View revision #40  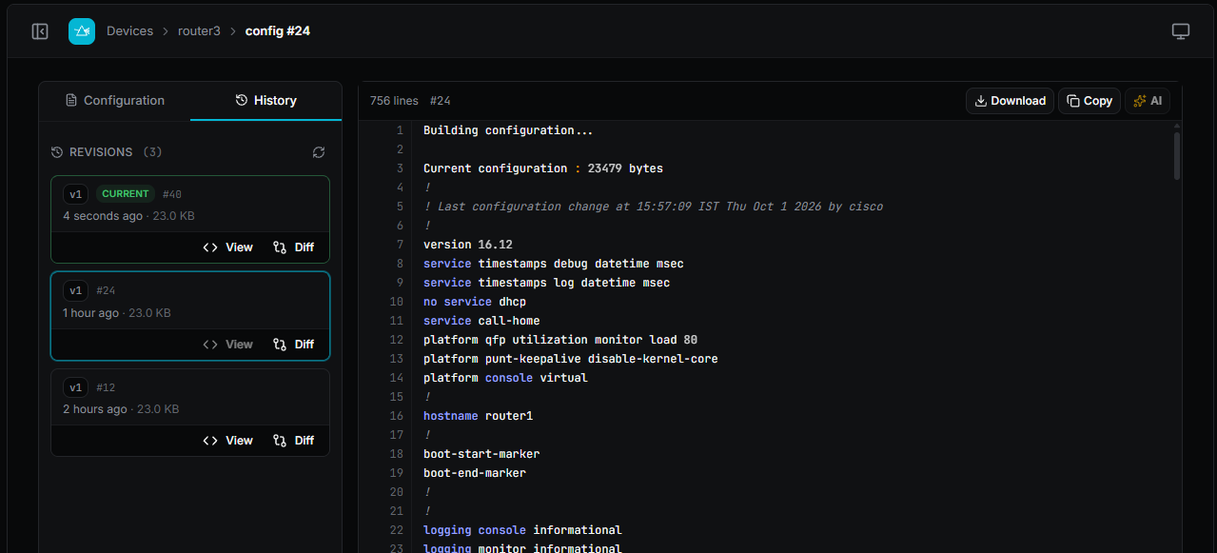point(228,247)
